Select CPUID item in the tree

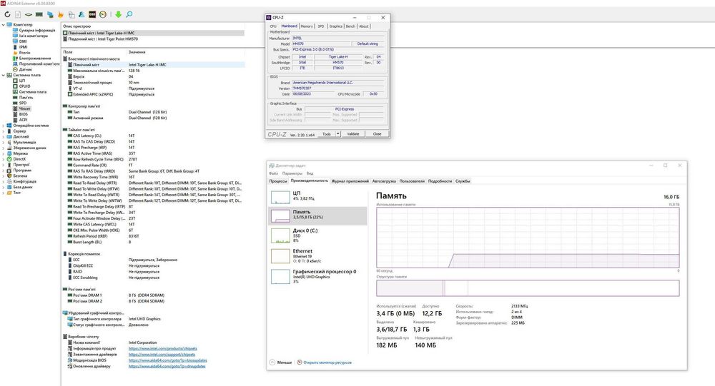(24, 86)
